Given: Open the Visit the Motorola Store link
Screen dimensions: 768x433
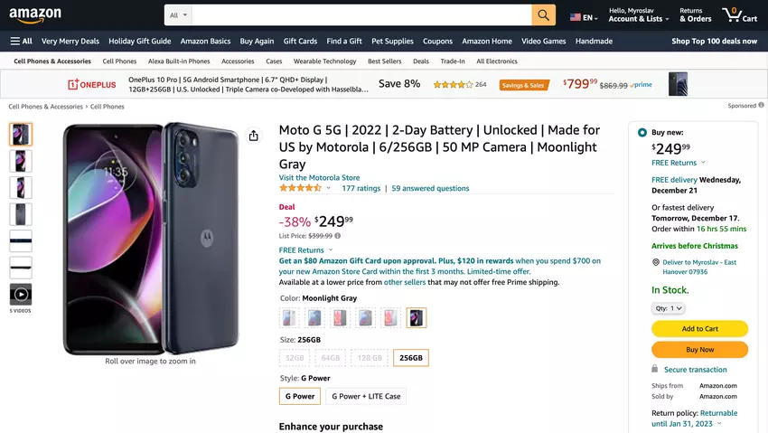Looking at the screenshot, I should [319, 178].
